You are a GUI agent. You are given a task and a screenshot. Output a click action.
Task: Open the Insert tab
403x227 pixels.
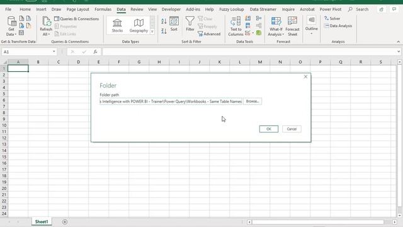(x=41, y=9)
